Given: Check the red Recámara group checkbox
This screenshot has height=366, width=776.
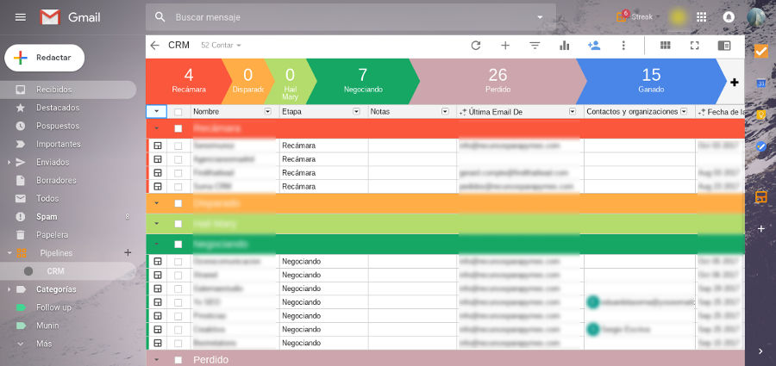Looking at the screenshot, I should [x=178, y=128].
